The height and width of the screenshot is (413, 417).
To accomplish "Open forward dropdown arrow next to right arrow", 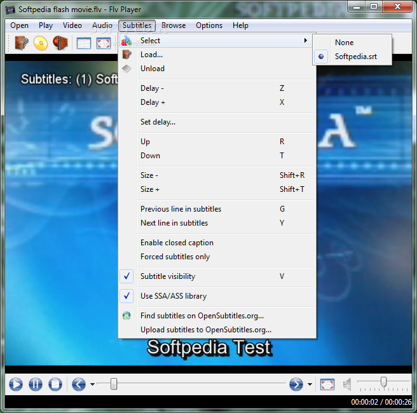I will click(310, 384).
